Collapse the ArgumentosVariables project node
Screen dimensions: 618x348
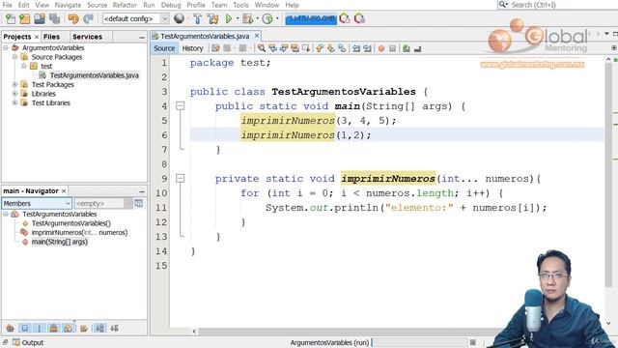tap(6, 47)
